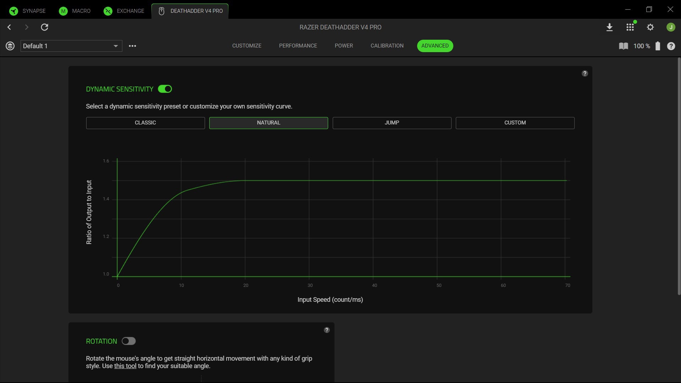Image resolution: width=681 pixels, height=383 pixels.
Task: Open the profile more options ellipsis
Action: [x=132, y=46]
